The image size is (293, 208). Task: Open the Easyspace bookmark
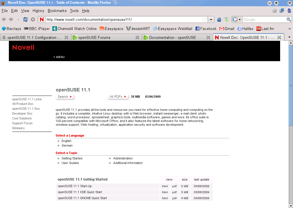point(111,29)
